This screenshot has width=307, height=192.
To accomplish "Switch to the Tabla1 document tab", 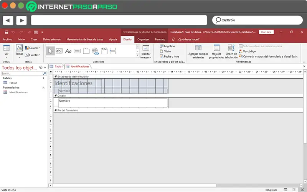I will pos(56,66).
